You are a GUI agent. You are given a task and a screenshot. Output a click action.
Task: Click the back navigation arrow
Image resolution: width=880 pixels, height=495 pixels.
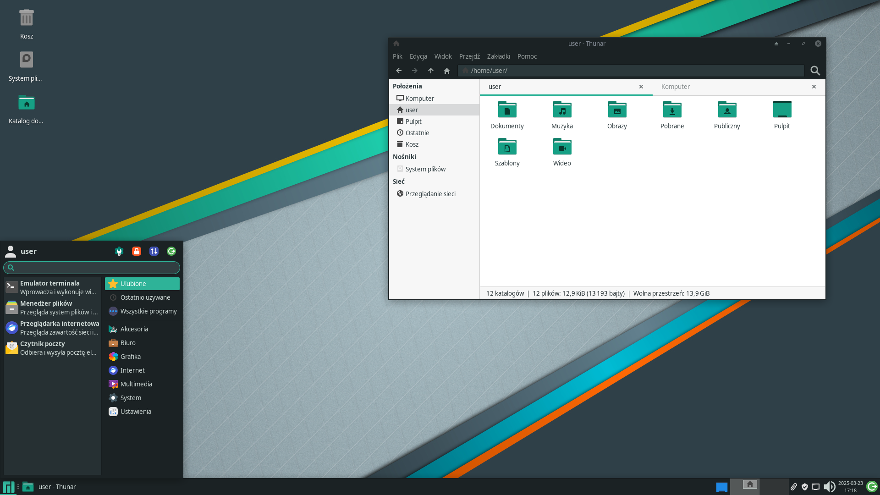click(399, 71)
